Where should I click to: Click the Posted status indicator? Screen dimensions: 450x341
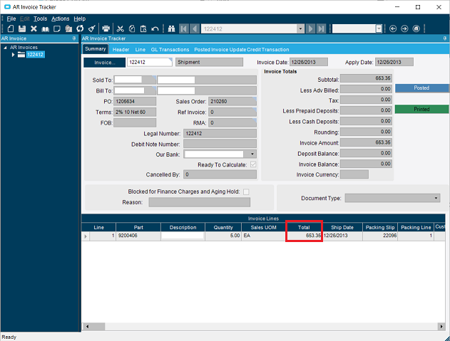tap(421, 88)
